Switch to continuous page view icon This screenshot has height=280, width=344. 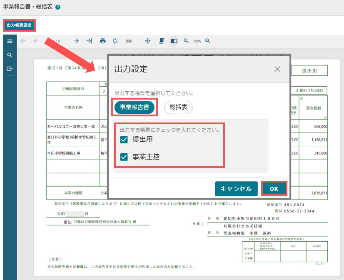point(162,41)
